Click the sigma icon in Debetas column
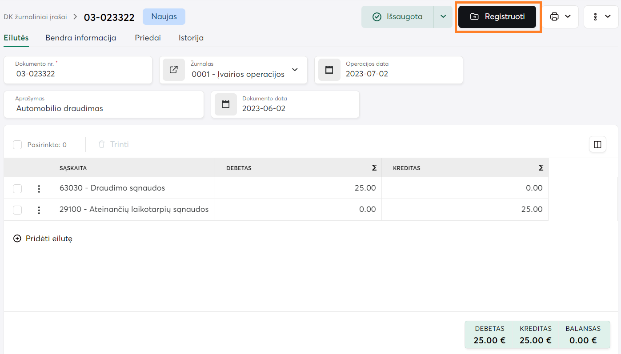The image size is (621, 354). [x=374, y=168]
